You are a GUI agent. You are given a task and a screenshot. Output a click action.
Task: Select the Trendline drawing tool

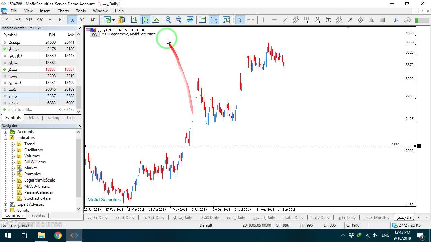coord(285,20)
